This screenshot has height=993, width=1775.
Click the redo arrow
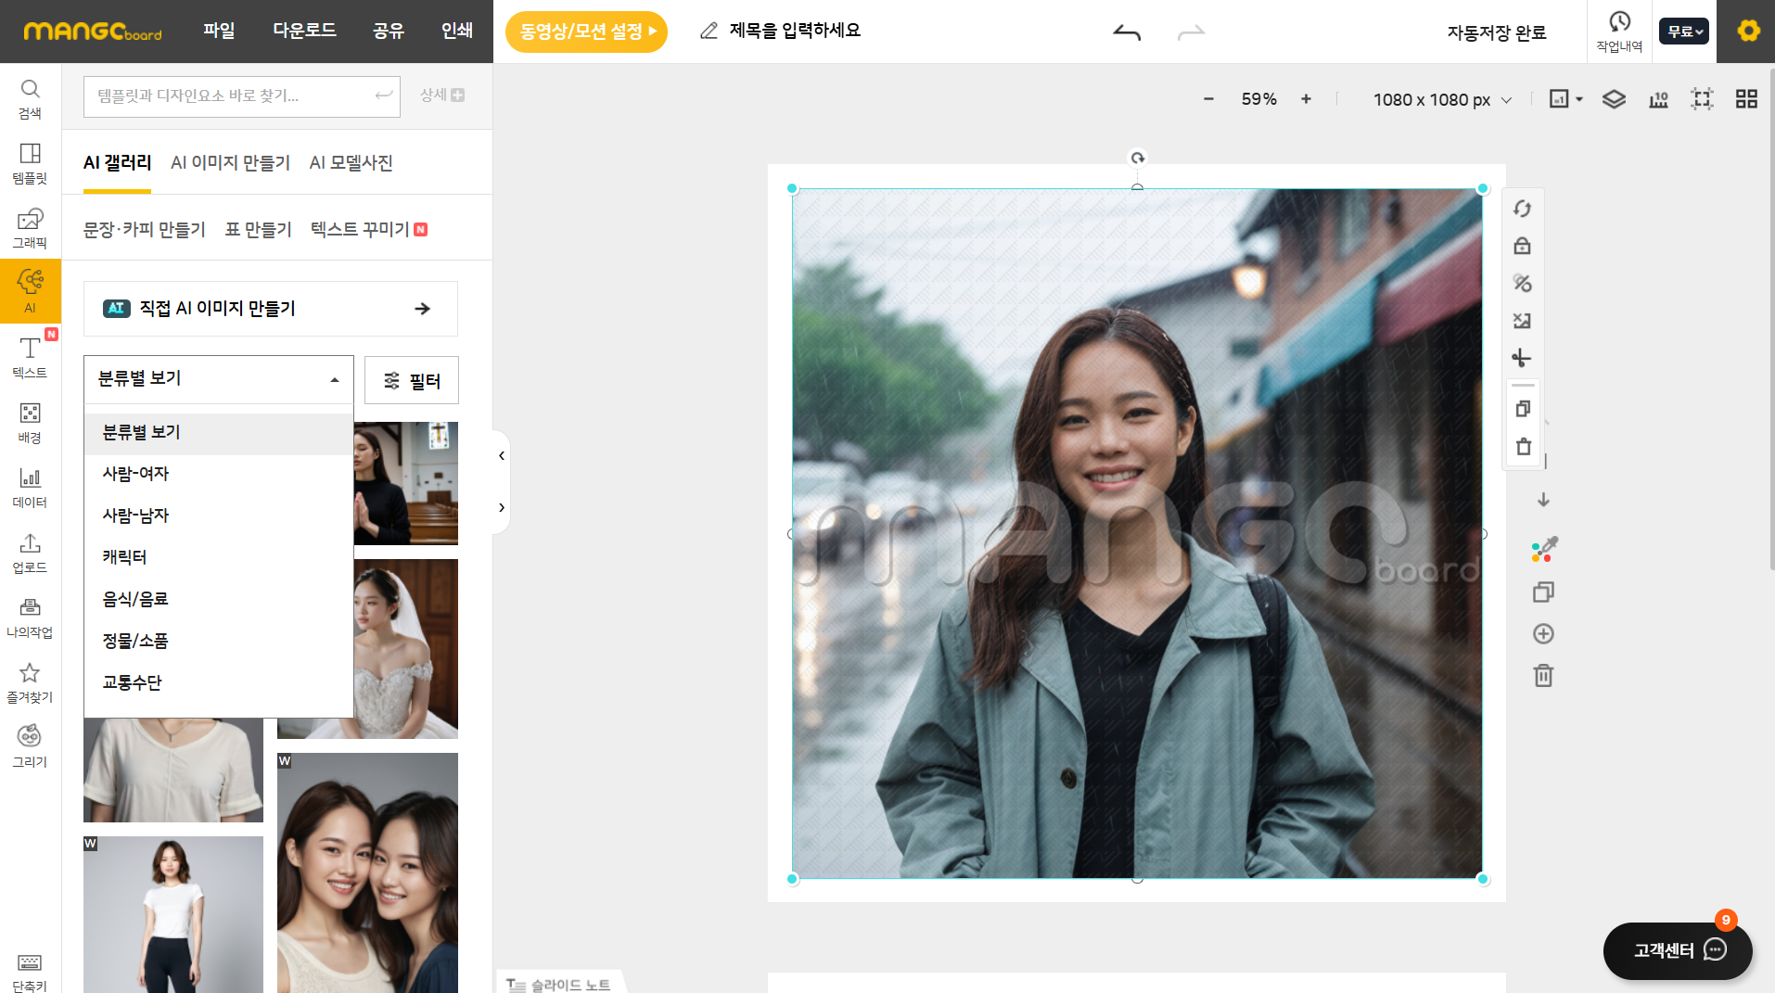1191,32
